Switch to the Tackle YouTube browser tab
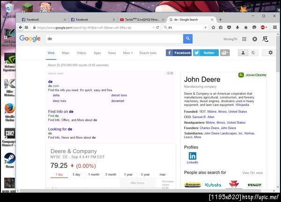281x202 pixels. click(142, 20)
